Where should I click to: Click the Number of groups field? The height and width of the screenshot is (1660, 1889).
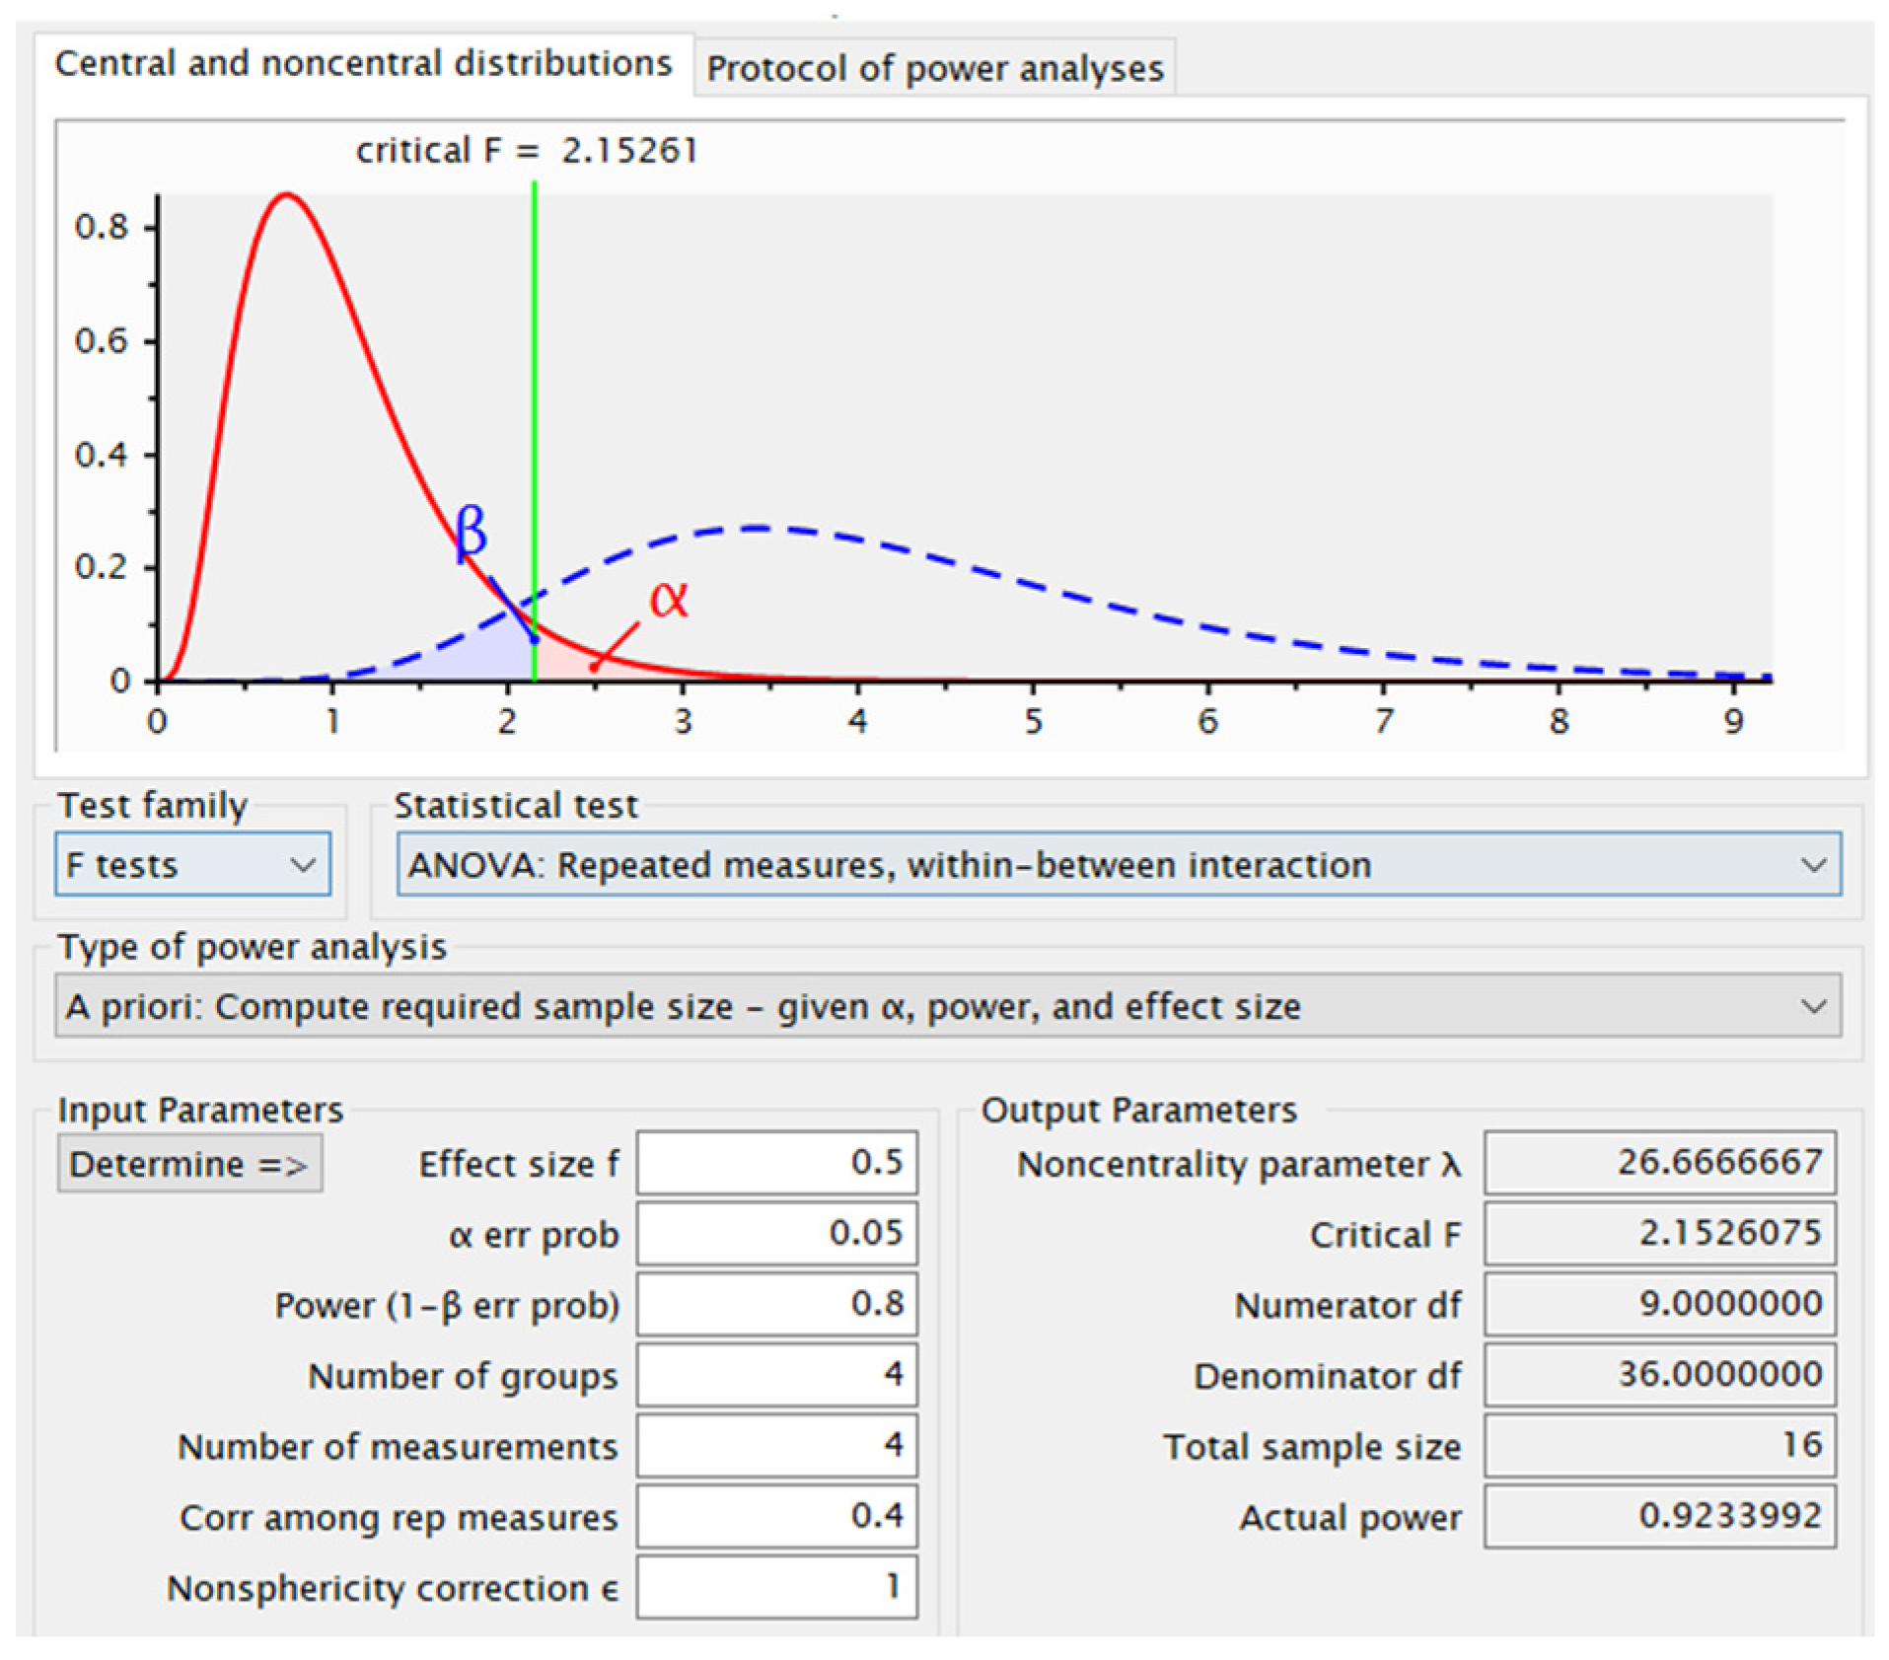coord(776,1375)
